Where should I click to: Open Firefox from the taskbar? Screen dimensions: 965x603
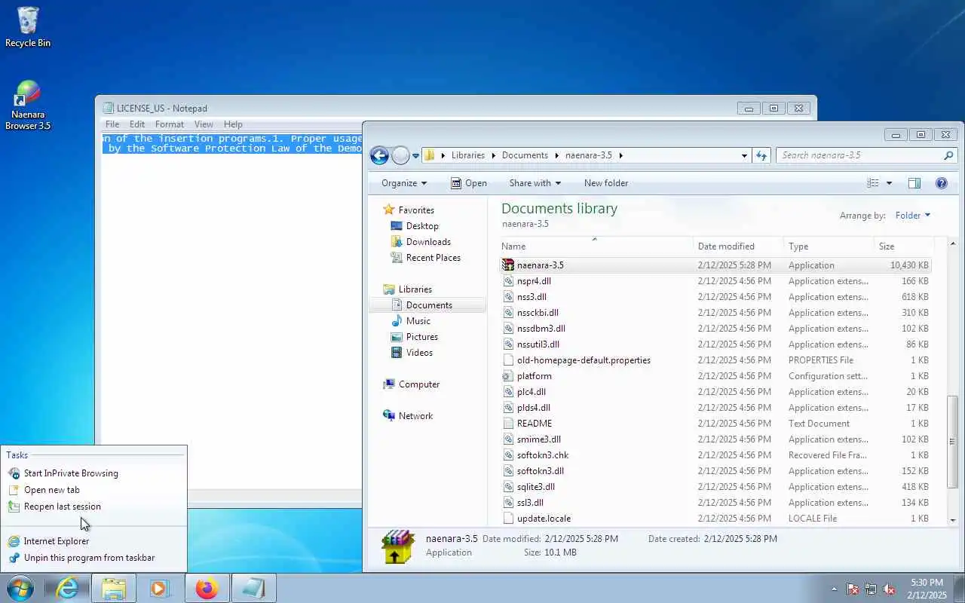point(207,588)
